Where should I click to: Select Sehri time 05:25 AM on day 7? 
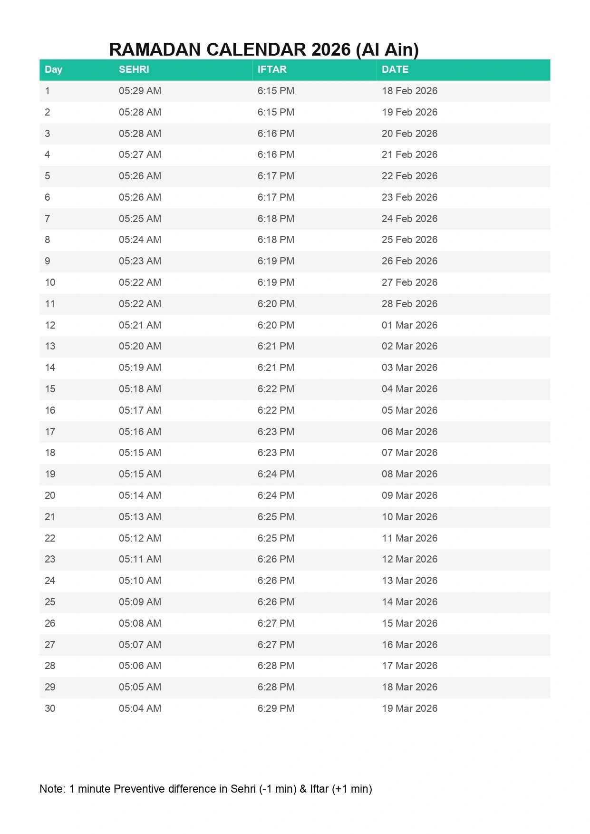[x=140, y=219]
